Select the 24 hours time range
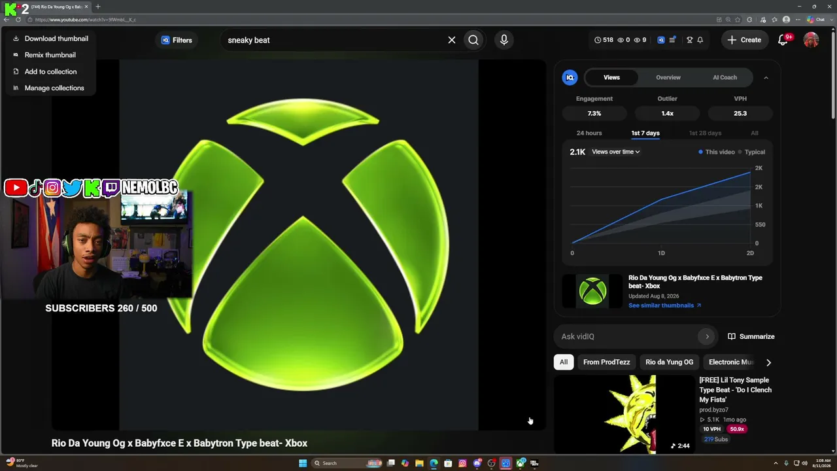The height and width of the screenshot is (471, 837). point(589,133)
